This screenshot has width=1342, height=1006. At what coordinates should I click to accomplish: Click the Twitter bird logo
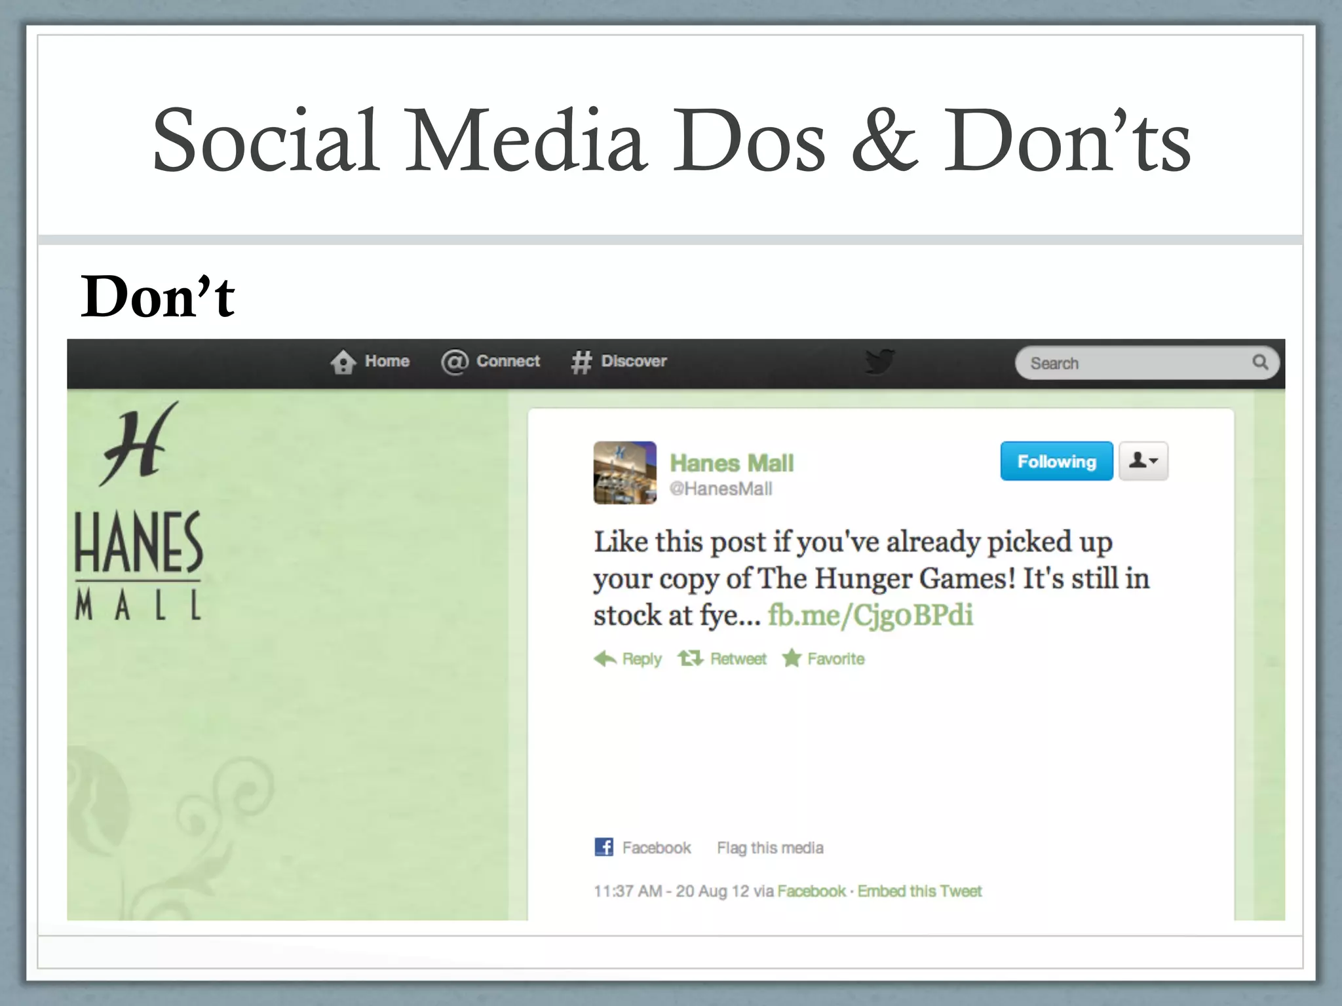[879, 361]
